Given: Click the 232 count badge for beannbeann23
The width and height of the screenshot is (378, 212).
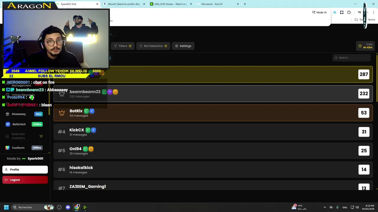Looking at the screenshot, I should tap(364, 94).
